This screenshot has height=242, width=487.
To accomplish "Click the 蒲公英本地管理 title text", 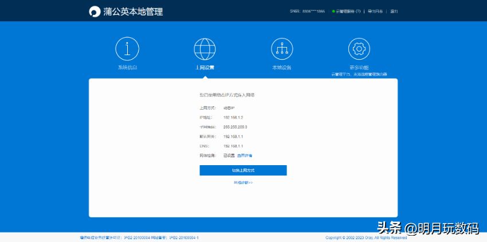I will click(x=133, y=11).
